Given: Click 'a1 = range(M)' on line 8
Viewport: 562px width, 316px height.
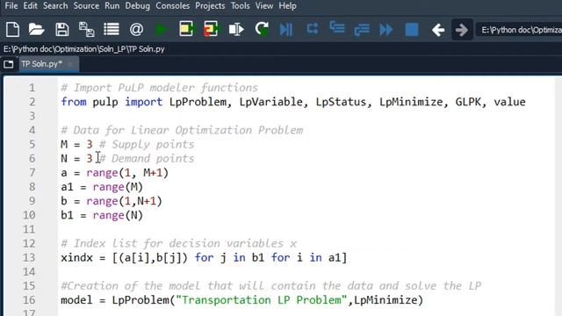Looking at the screenshot, I should click(x=102, y=187).
